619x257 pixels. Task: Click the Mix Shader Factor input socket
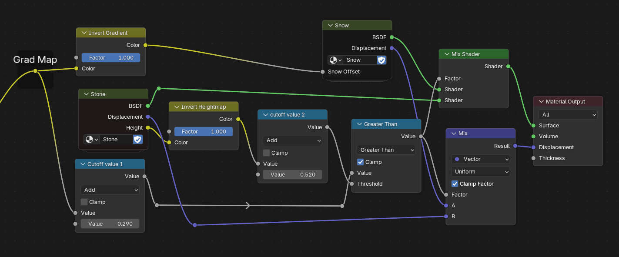point(439,79)
